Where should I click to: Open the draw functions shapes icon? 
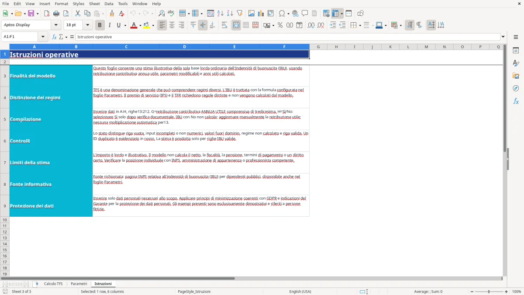coord(361,14)
